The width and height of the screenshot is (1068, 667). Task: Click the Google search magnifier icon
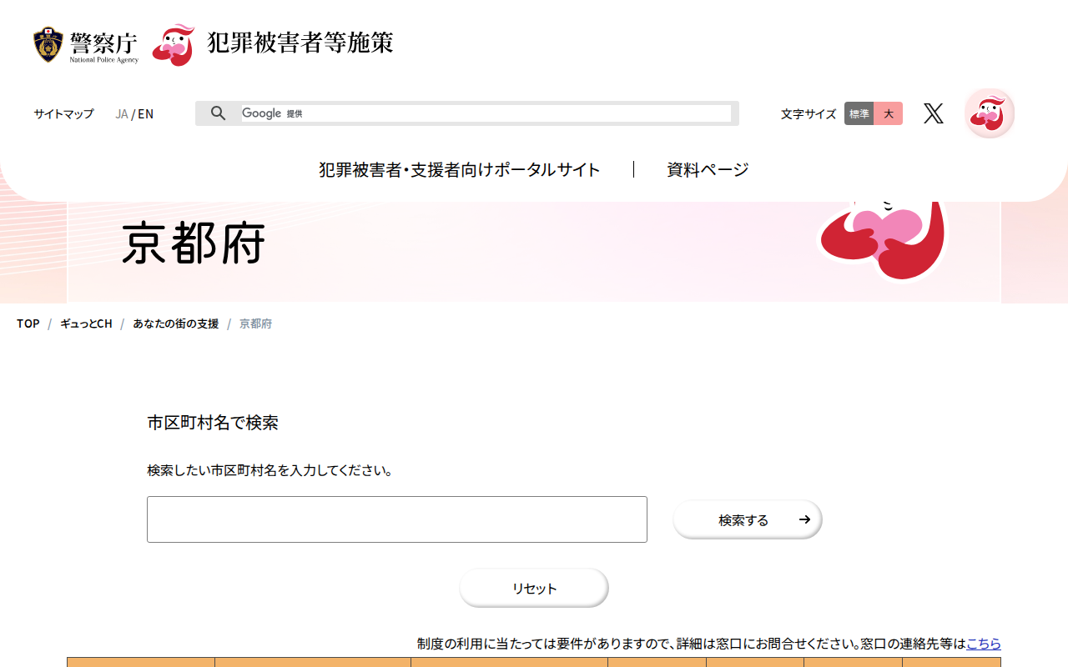click(x=218, y=113)
